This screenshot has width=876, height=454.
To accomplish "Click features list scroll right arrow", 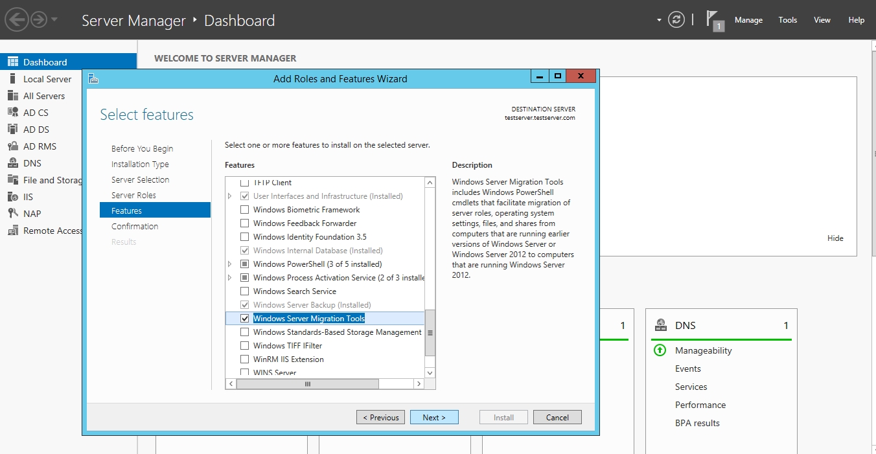I will (419, 384).
